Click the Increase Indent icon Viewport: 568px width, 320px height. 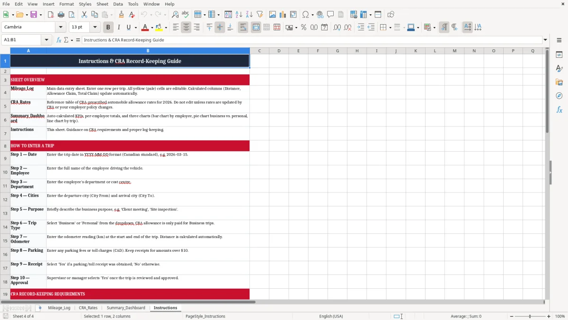[x=361, y=27]
